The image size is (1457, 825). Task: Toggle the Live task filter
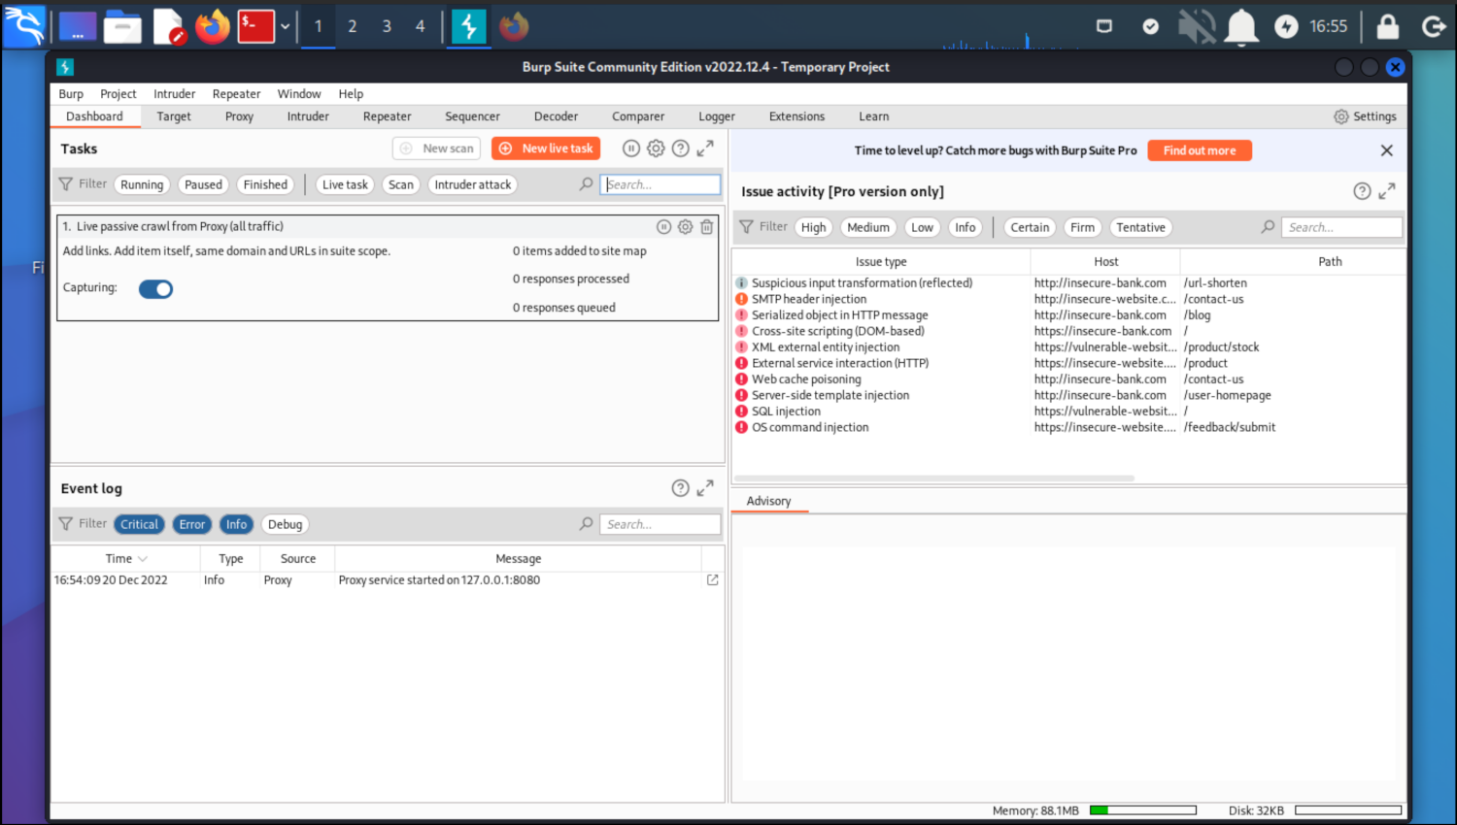point(345,184)
